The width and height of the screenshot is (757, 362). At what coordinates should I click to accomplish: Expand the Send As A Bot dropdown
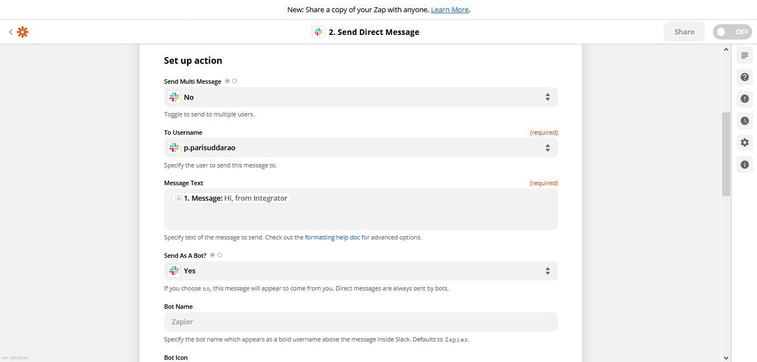click(x=361, y=271)
